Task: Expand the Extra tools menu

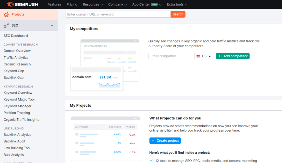Action: click(x=176, y=4)
